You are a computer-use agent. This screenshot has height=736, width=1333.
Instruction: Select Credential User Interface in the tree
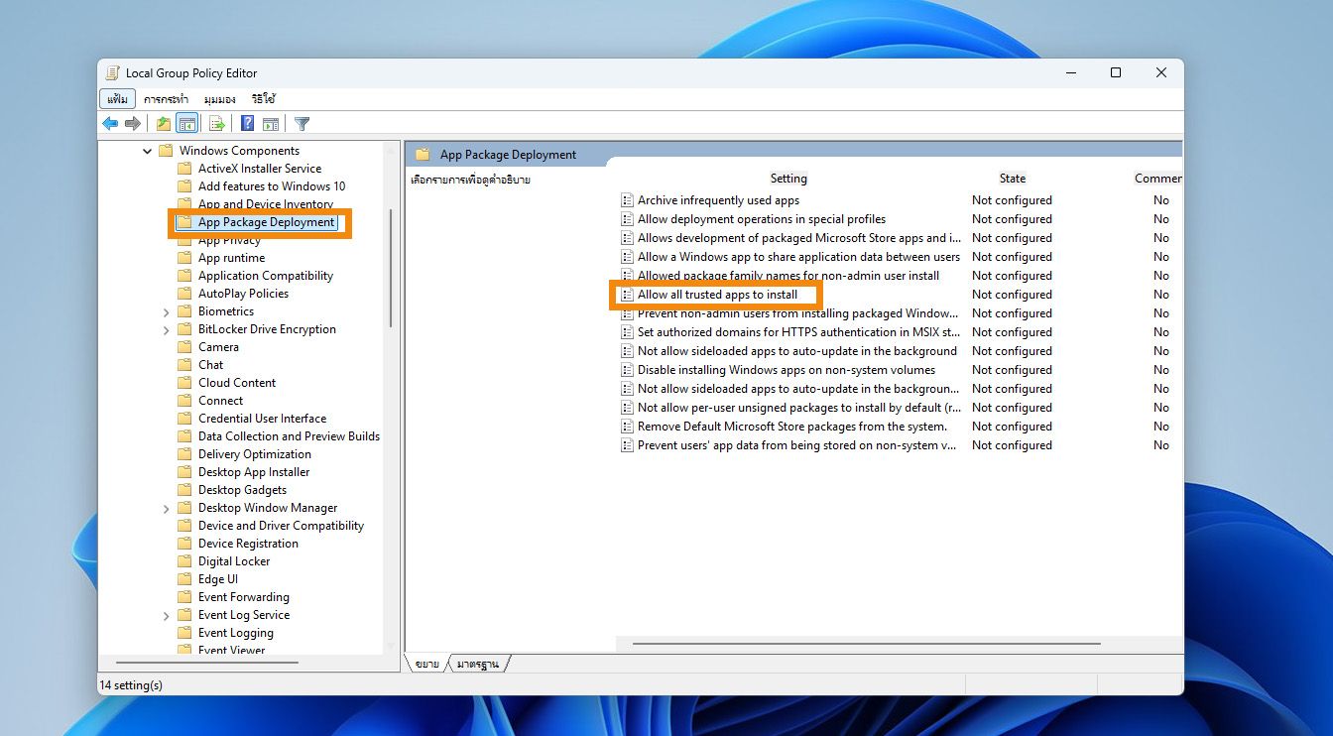point(262,419)
